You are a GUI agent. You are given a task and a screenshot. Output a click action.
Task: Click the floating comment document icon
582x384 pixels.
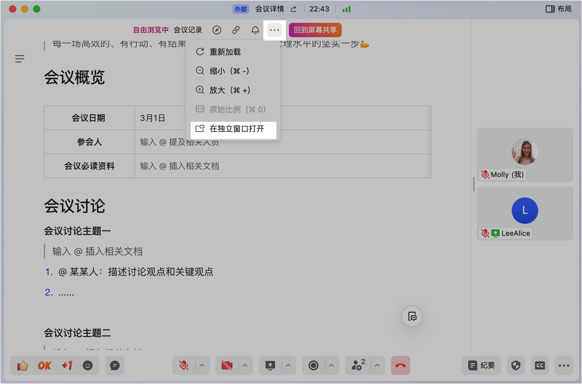click(412, 316)
